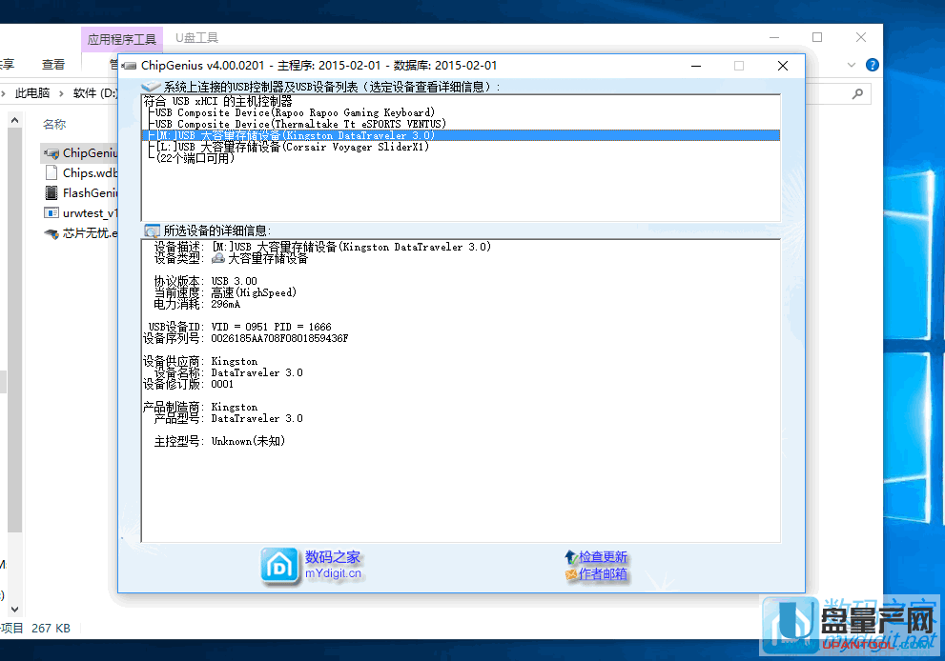The image size is (945, 661).
Task: Click ChipGenius title bar drive icon
Action: (130, 66)
